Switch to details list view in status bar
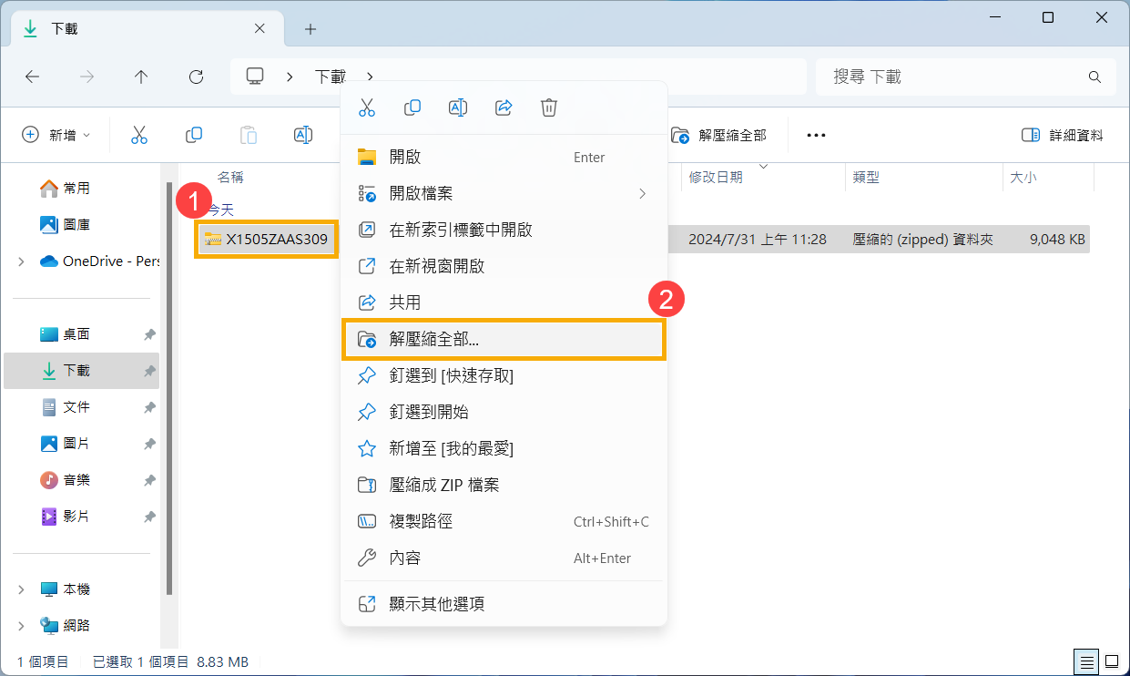The width and height of the screenshot is (1130, 676). pyautogui.click(x=1087, y=661)
